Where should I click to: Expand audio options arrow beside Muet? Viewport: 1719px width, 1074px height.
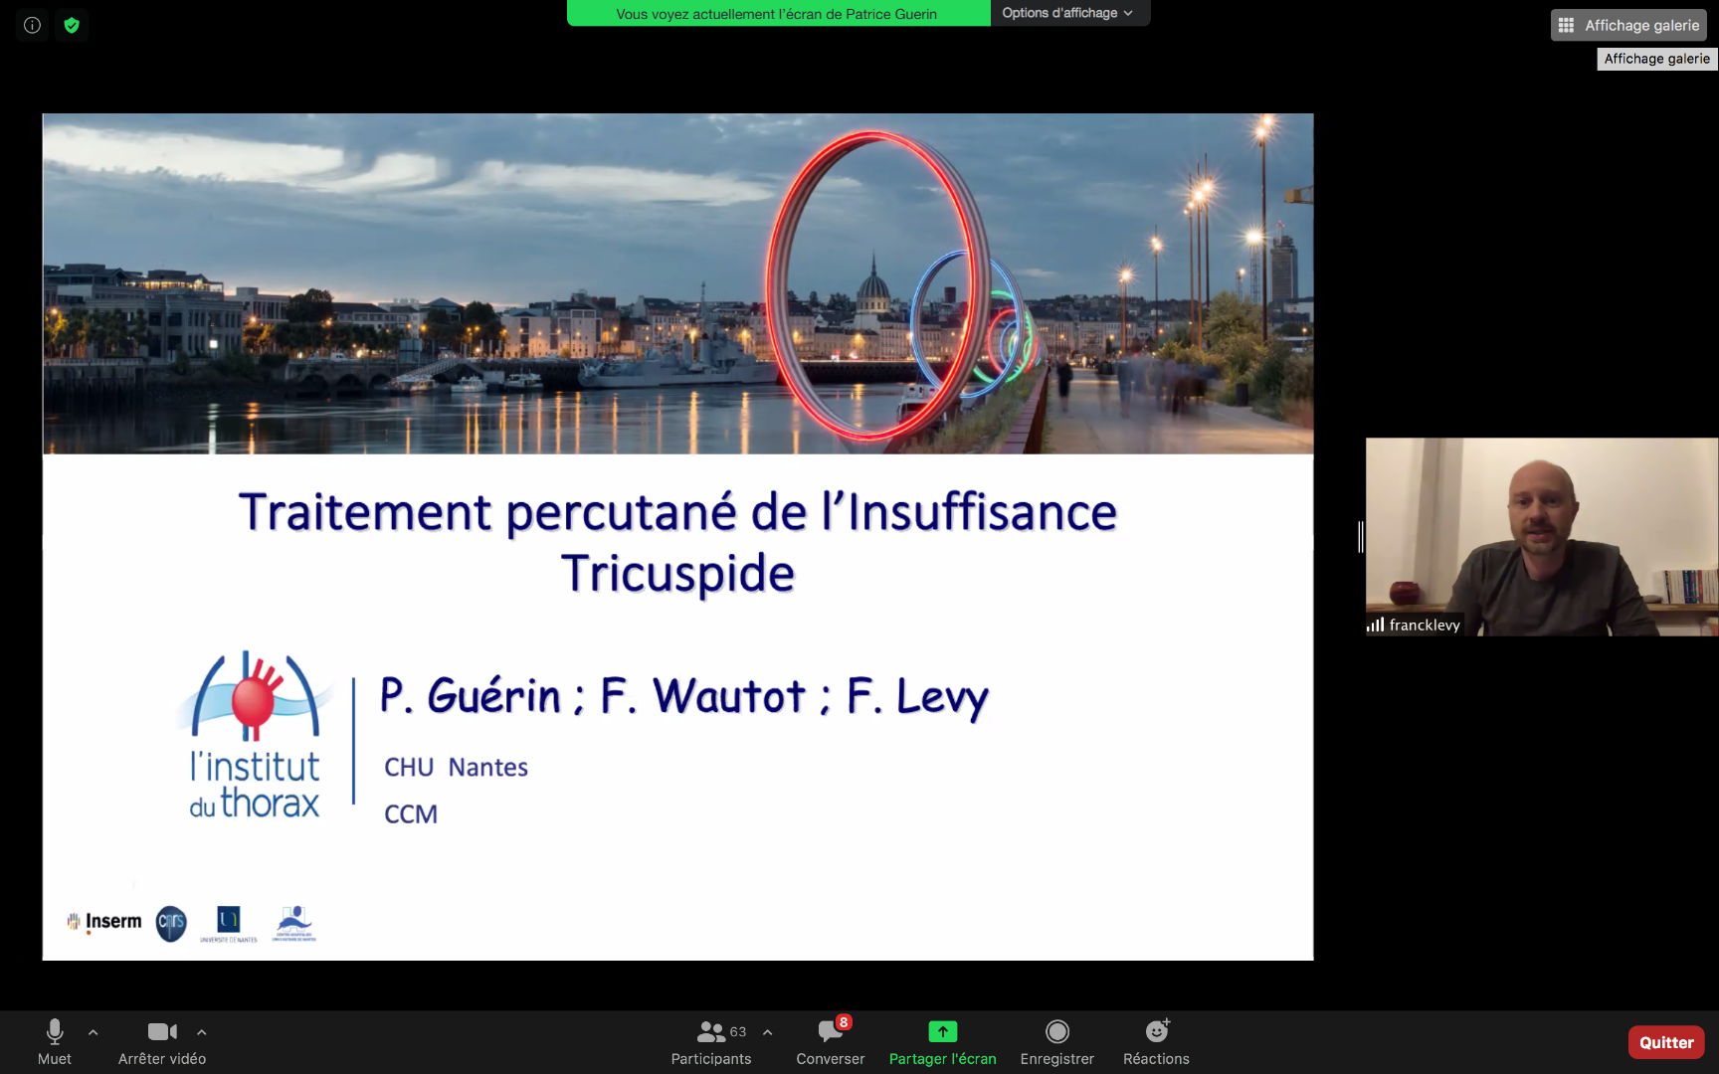[94, 1032]
